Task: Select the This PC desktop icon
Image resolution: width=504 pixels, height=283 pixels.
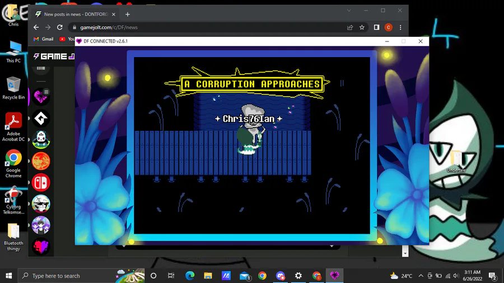Action: pos(13,51)
